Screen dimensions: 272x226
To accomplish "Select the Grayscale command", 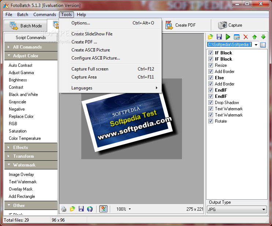I will [18, 102].
